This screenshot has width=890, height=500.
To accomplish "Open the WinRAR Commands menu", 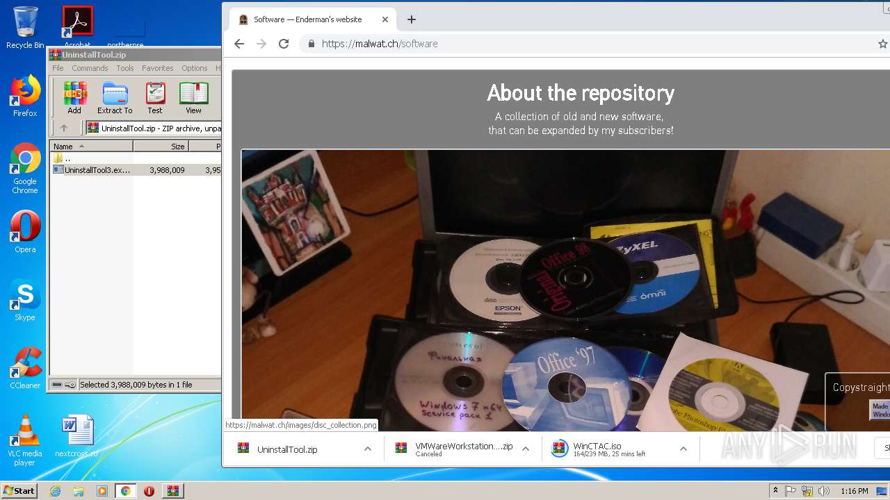I will click(x=90, y=68).
